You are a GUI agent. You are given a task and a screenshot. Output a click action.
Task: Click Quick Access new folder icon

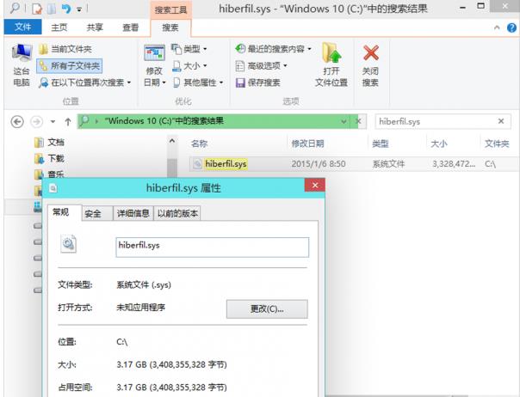(52, 9)
